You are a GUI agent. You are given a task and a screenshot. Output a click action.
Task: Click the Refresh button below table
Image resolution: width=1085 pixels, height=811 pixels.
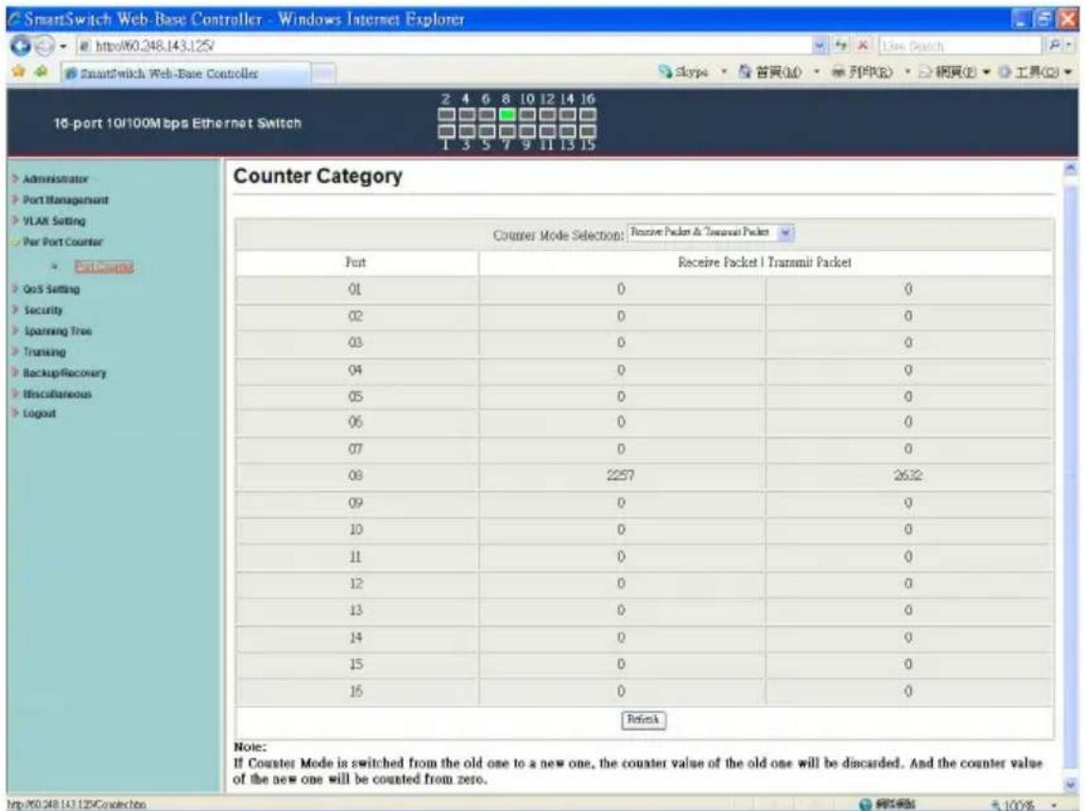643,719
